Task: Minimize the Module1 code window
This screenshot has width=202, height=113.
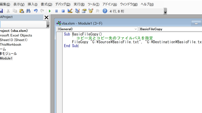Action: tap(196, 24)
